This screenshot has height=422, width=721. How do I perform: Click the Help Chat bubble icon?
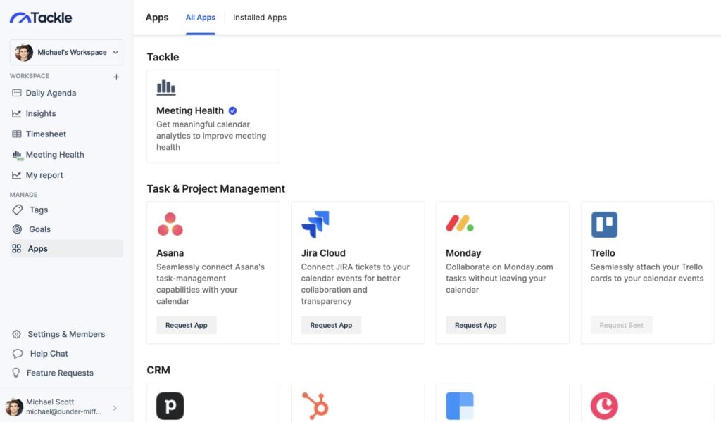(18, 354)
